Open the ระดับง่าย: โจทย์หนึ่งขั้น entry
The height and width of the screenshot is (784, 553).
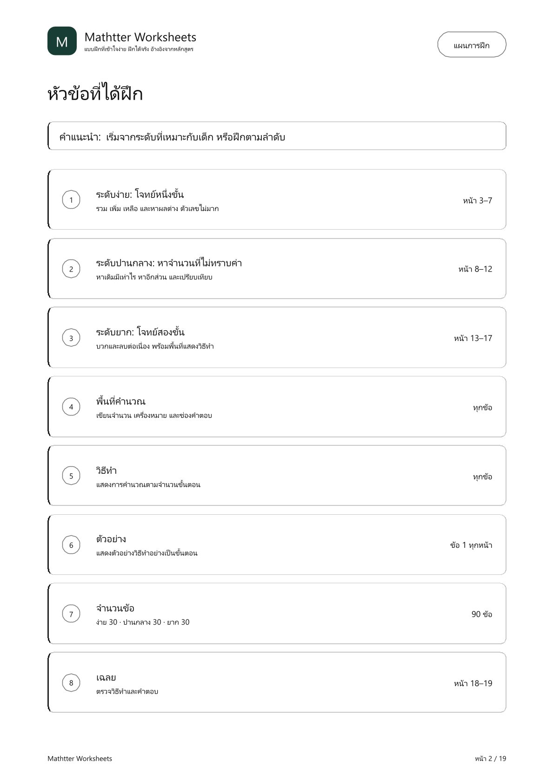coord(277,199)
